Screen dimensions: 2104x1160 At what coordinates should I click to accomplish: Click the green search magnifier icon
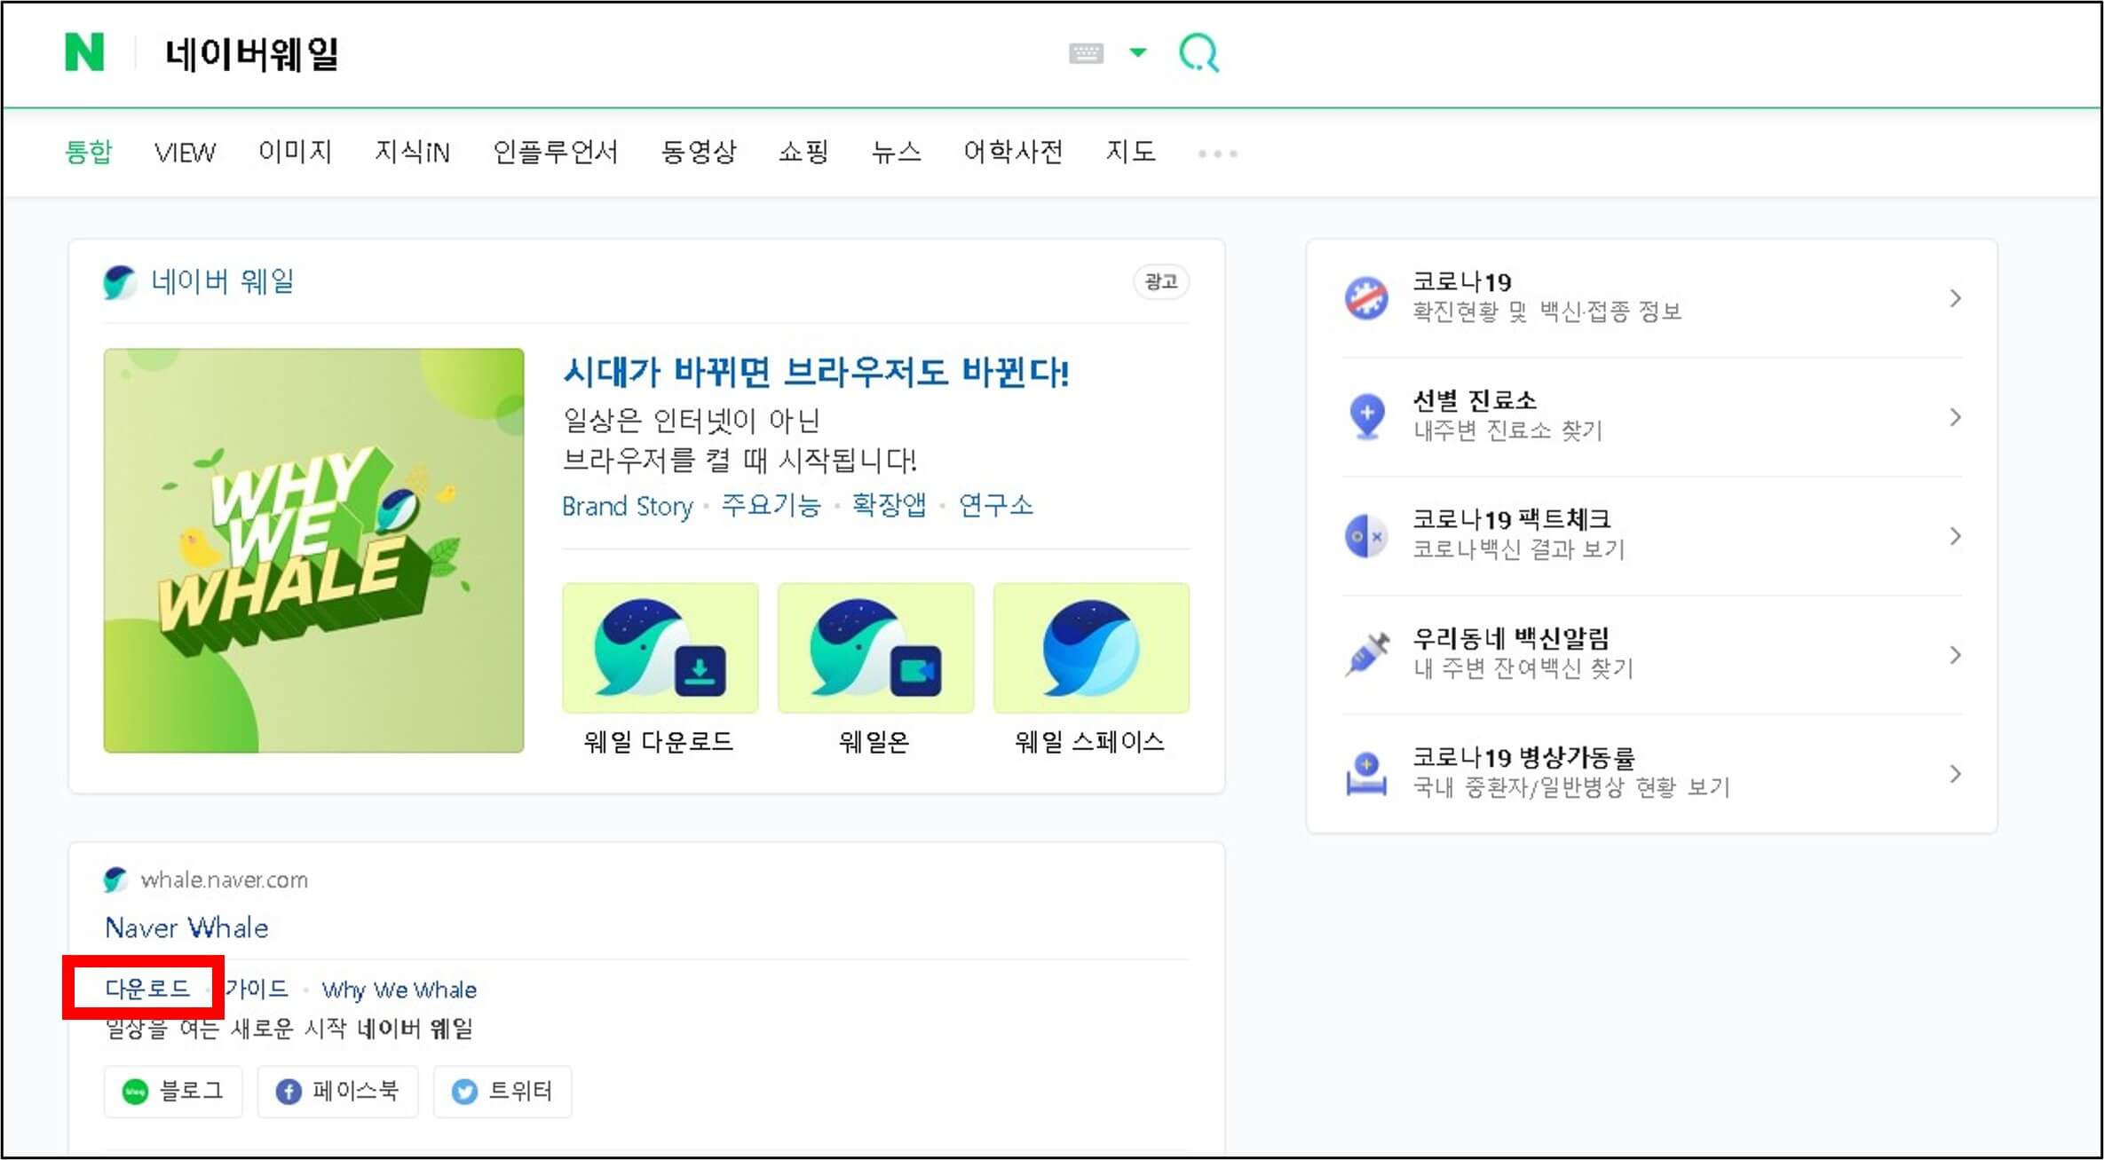coord(1198,53)
